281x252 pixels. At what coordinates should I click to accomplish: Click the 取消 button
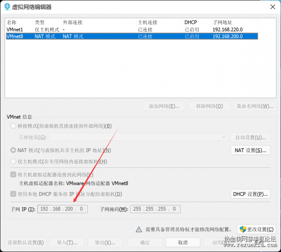tap(183, 242)
